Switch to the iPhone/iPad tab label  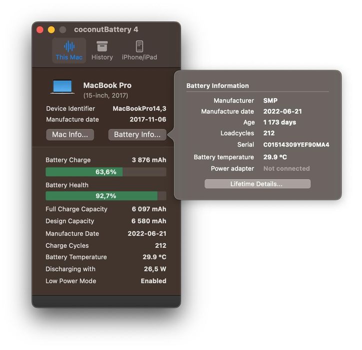pos(139,57)
